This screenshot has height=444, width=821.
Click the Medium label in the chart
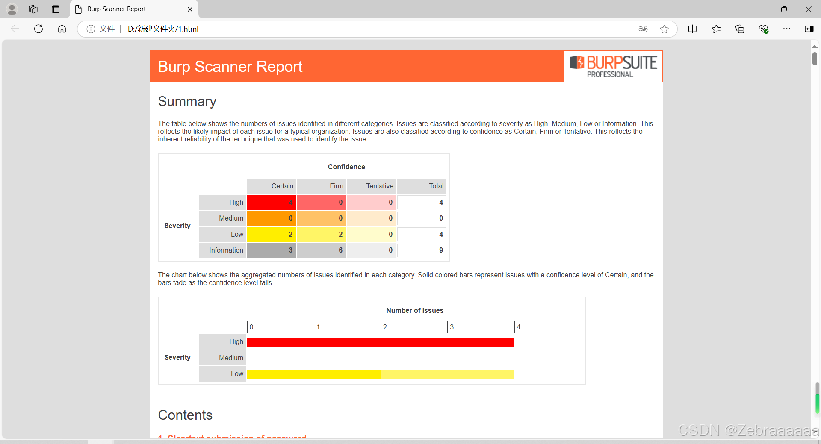coord(222,358)
